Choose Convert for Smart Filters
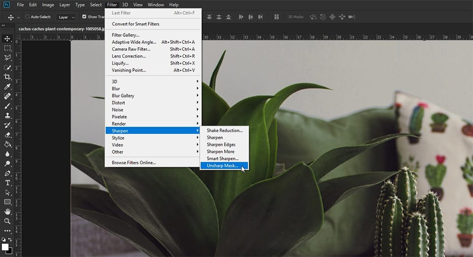 pos(154,24)
